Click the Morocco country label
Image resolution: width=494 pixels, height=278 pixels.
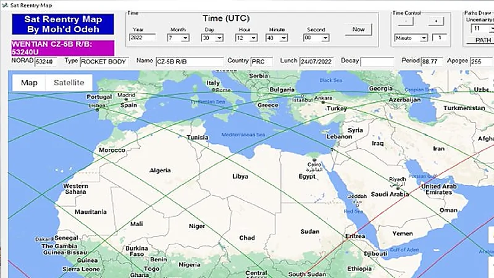tap(112, 150)
